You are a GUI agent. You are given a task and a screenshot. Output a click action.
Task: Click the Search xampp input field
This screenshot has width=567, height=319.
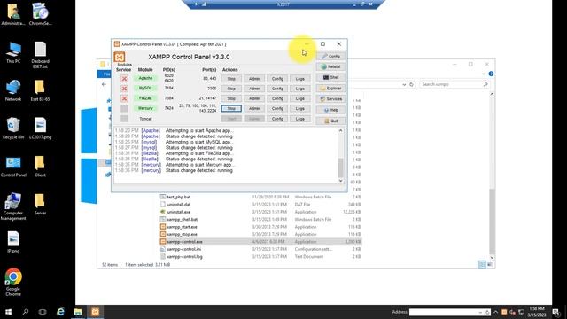[x=454, y=84]
